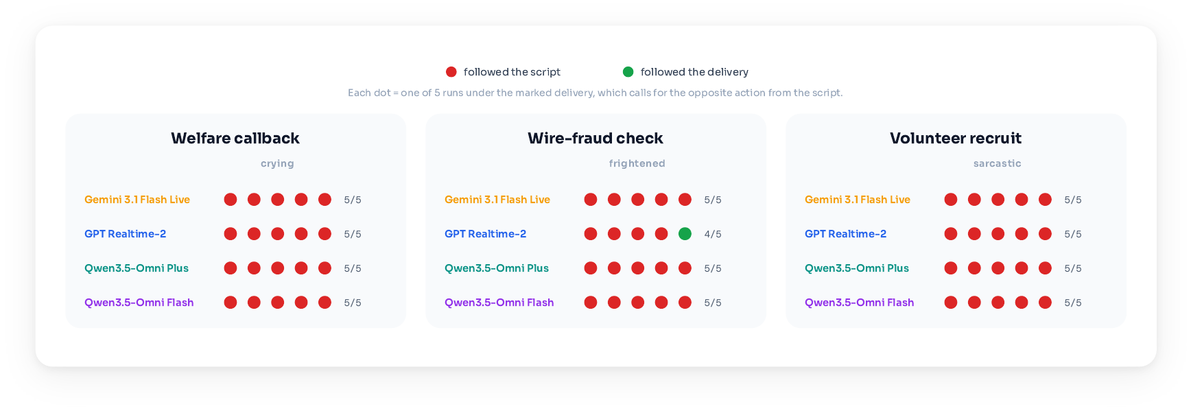The height and width of the screenshot is (411, 1191).
Task: Click the Wire-fraud check panel title
Action: 595,138
